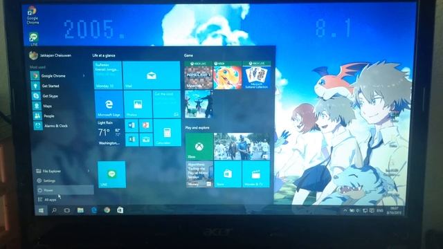
Task: Launch Edge from the taskbar
Action: (x=94, y=210)
